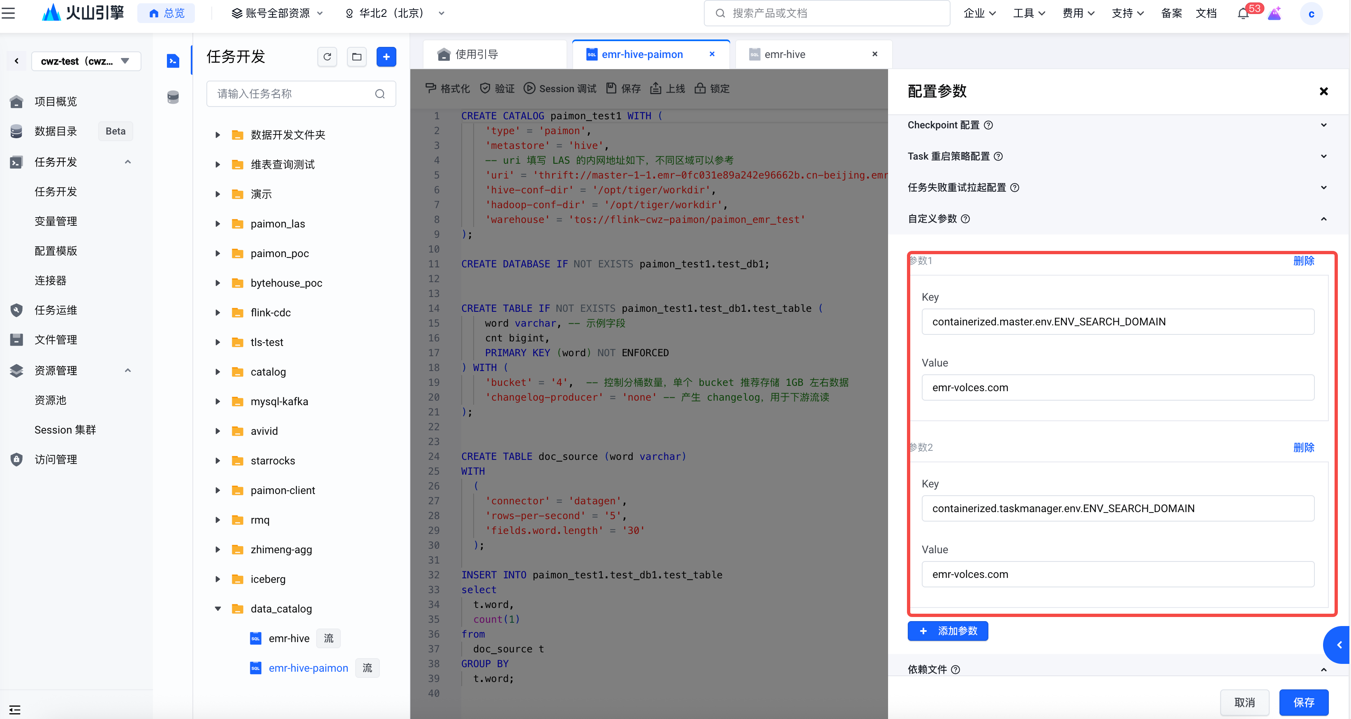Viewport: 1351px width, 719px height.
Task: Collapse the 自定义参数 section
Action: pyautogui.click(x=1323, y=219)
